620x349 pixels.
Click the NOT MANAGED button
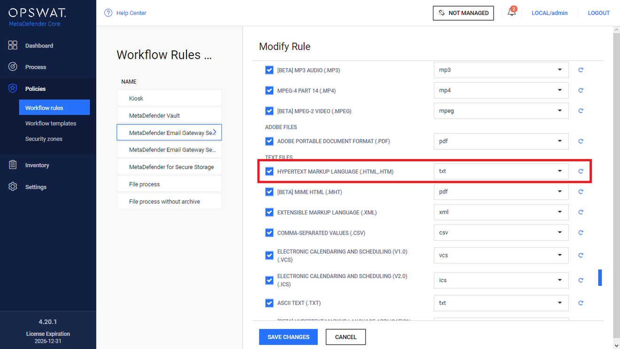point(463,13)
